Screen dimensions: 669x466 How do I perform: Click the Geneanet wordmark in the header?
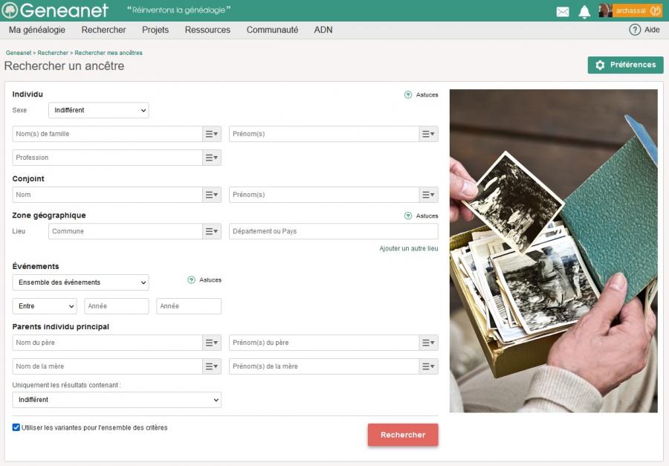(x=64, y=10)
